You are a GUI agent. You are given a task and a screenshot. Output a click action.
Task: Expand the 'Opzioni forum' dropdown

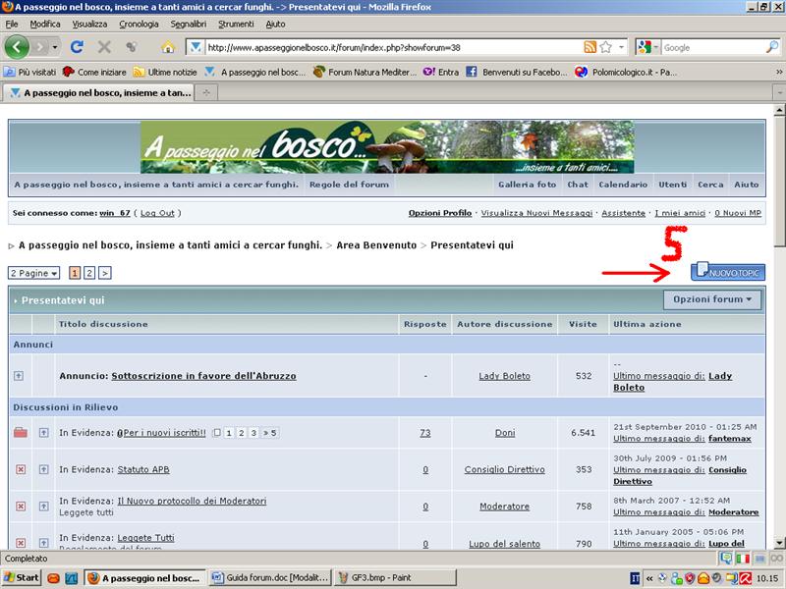[x=713, y=299]
